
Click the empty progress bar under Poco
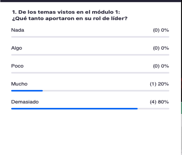pos(90,73)
